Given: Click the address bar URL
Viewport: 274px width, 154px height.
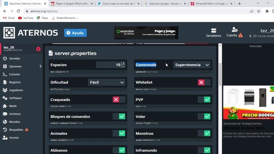Looking at the screenshot, I should point(44,11).
